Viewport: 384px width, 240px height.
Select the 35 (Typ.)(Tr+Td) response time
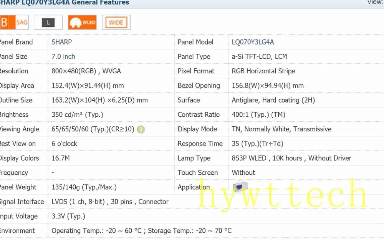click(257, 144)
